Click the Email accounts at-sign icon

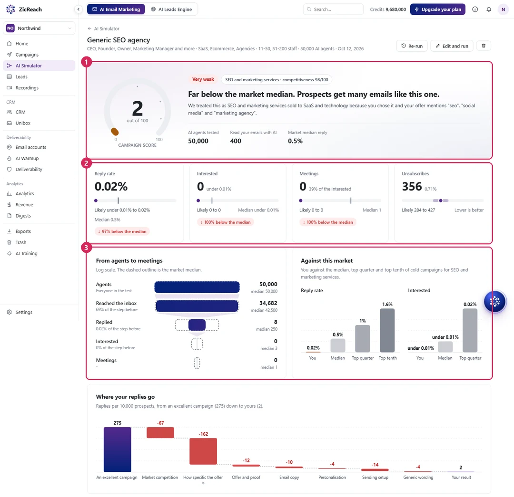pos(9,147)
